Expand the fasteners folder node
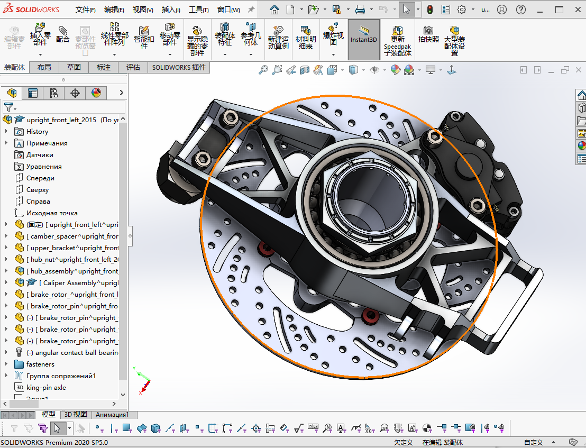Viewport: 586px width, 448px height. pos(6,364)
